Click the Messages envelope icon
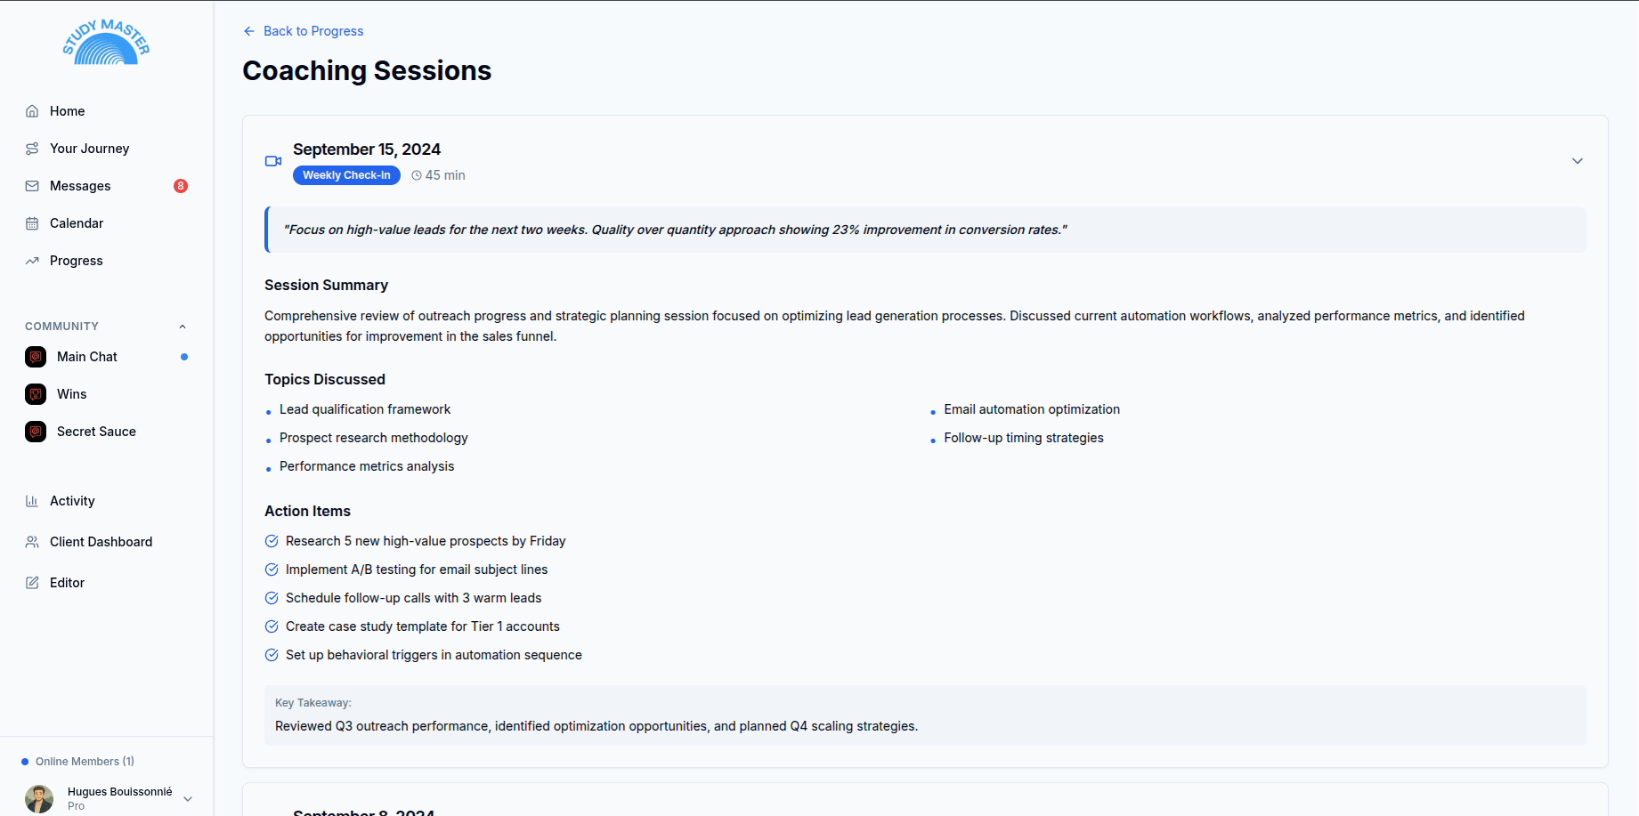The width and height of the screenshot is (1639, 816). coord(32,186)
